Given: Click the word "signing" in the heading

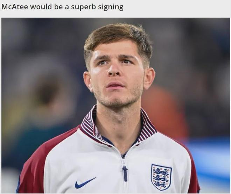Looking at the screenshot, I should [x=111, y=7].
